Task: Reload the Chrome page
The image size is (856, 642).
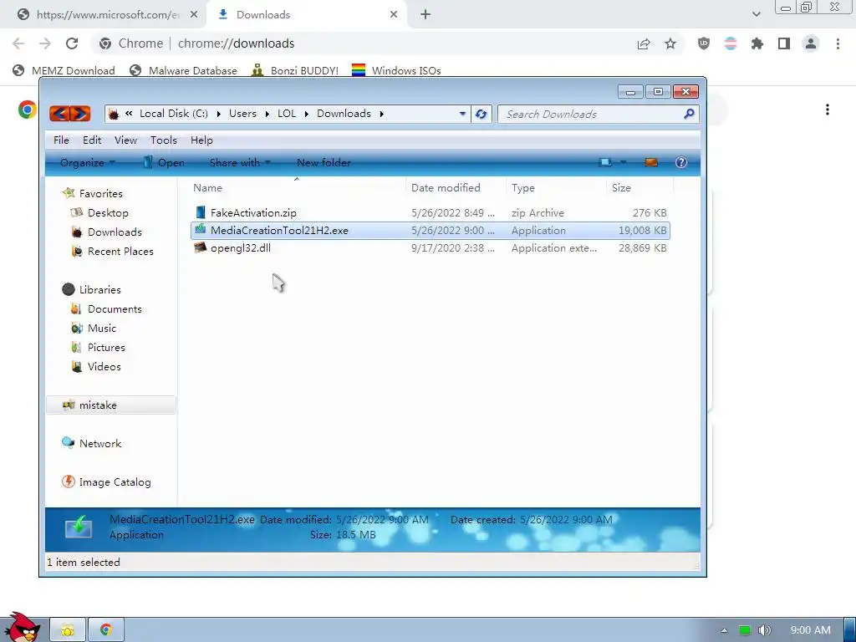Action: coord(72,43)
